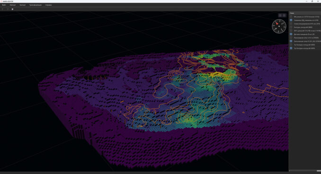Viewport: 321px width, 174px height.
Task: Close the application window
Action: point(318,1)
